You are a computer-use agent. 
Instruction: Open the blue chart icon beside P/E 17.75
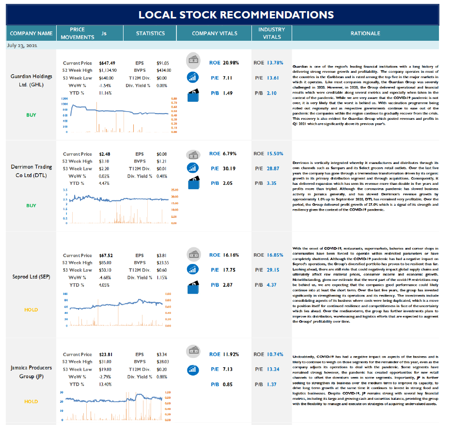(x=193, y=269)
